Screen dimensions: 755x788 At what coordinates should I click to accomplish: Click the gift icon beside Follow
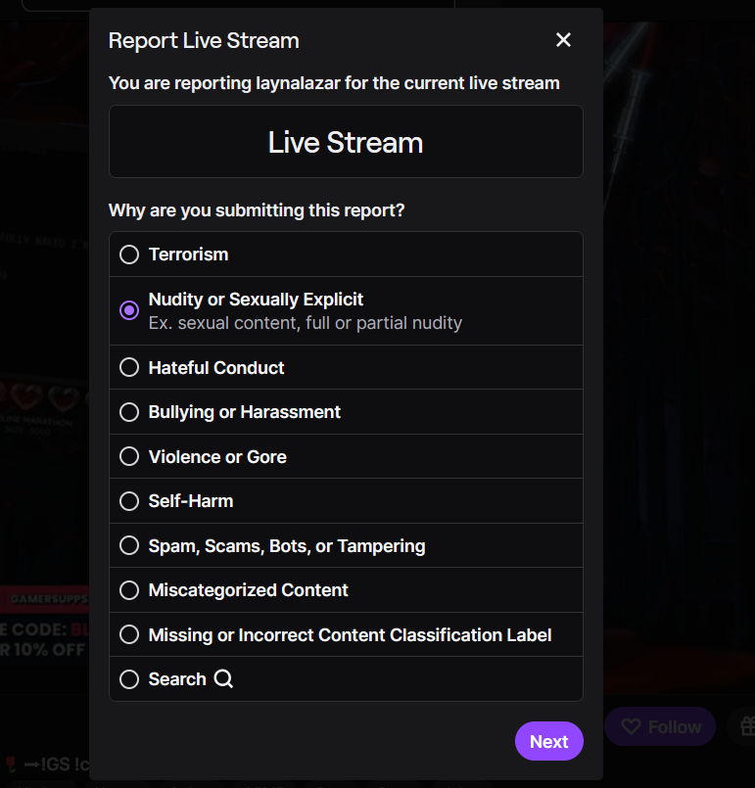click(x=747, y=726)
